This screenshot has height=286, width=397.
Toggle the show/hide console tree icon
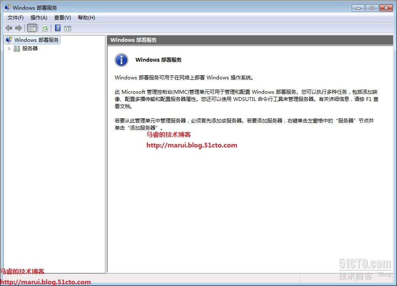pos(32,28)
